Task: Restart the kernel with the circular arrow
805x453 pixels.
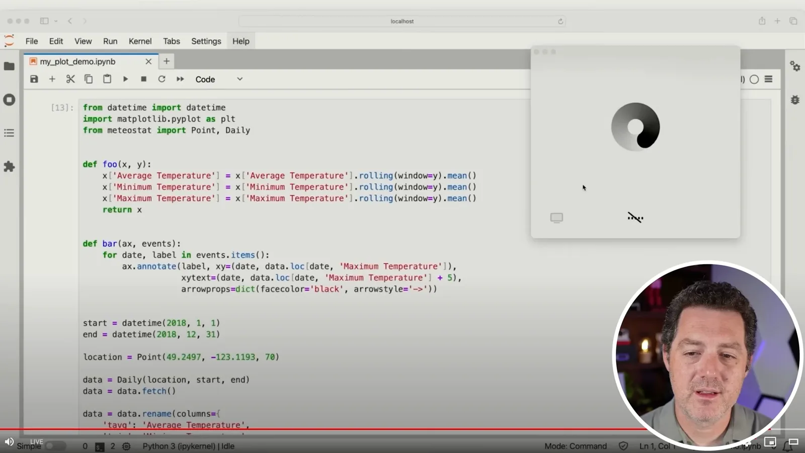Action: [162, 79]
